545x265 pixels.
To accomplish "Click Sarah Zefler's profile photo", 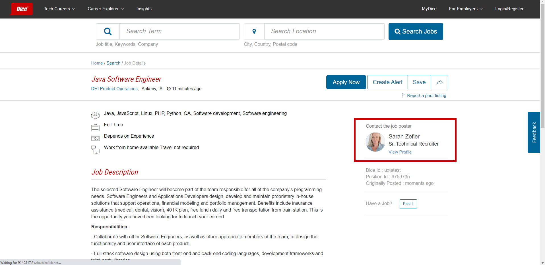I will [375, 142].
